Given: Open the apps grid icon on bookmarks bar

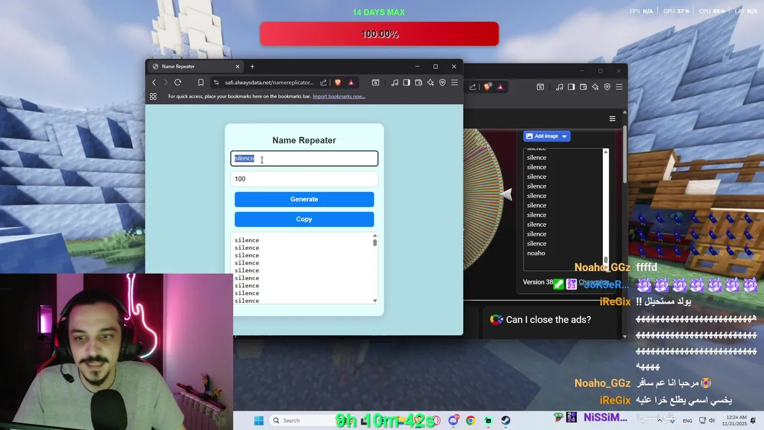Looking at the screenshot, I should click(153, 96).
